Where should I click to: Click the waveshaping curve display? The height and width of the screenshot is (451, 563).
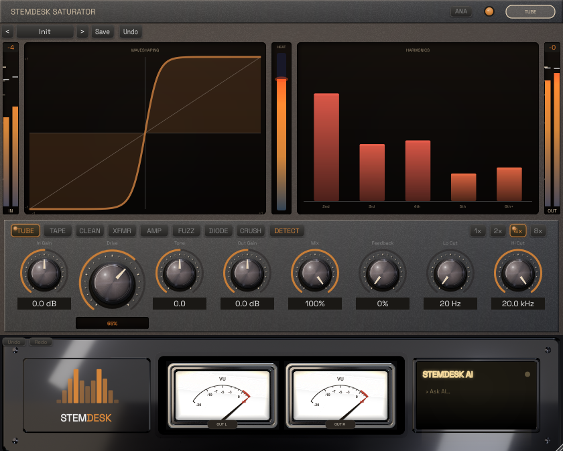[x=145, y=129]
